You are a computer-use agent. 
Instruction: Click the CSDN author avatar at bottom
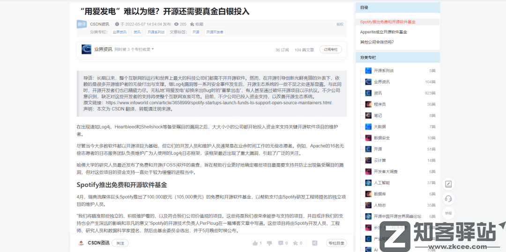coord(81,243)
